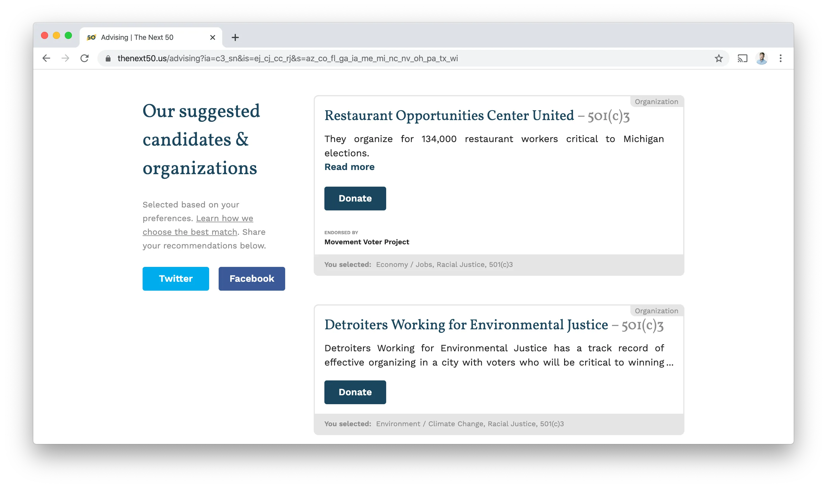Viewport: 827px width, 488px height.
Task: Open Chrome three-dot menu
Action: pyautogui.click(x=780, y=58)
